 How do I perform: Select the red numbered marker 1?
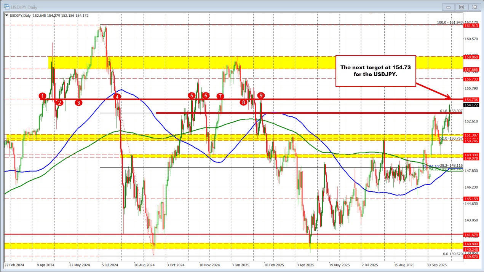pyautogui.click(x=43, y=96)
